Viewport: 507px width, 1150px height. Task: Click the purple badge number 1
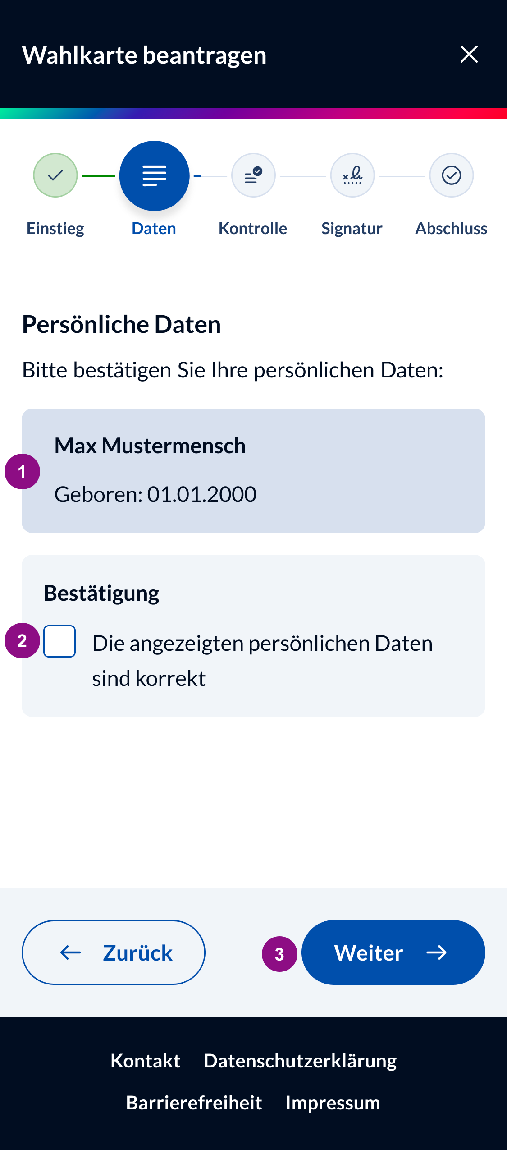coord(22,472)
